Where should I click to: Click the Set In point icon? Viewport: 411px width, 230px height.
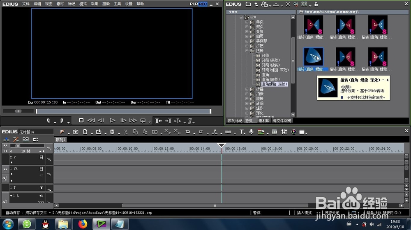coord(48,121)
